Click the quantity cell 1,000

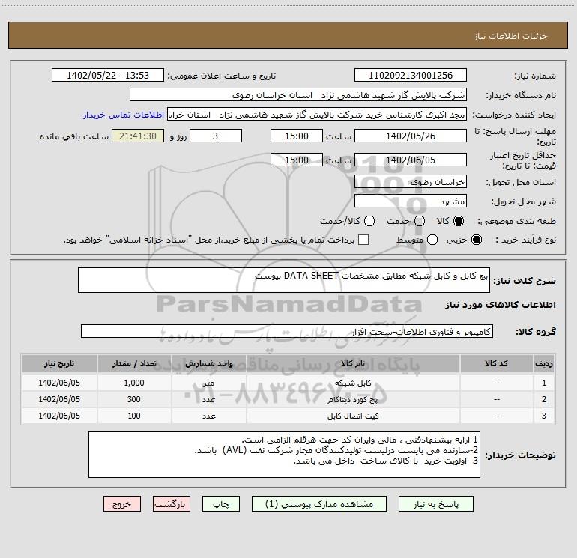click(134, 383)
